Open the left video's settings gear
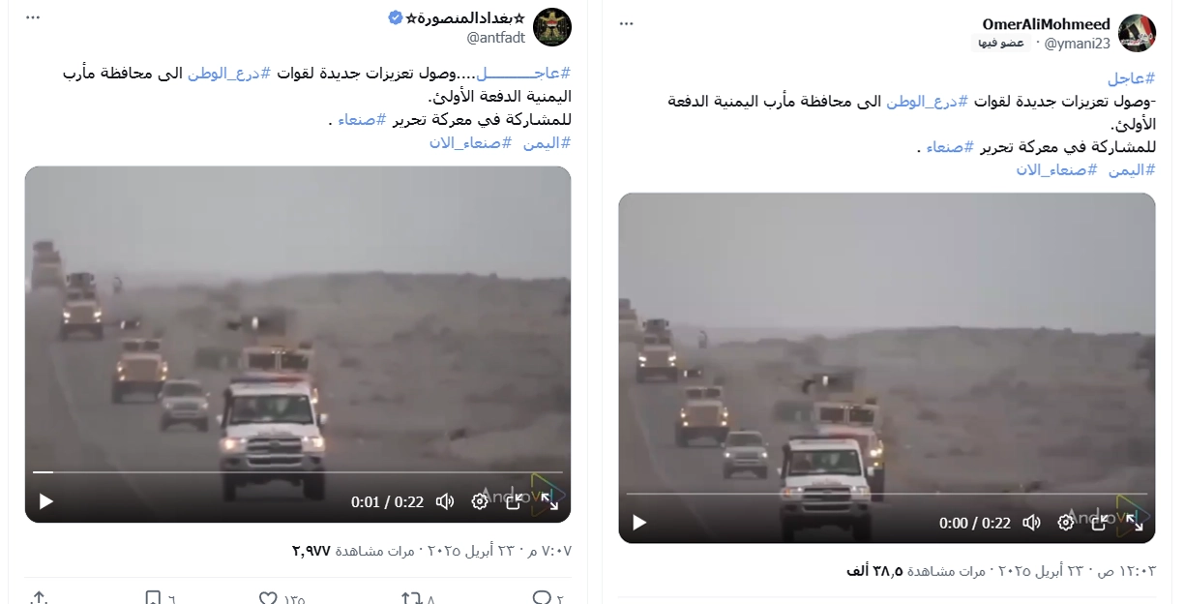This screenshot has width=1184, height=604. click(480, 501)
